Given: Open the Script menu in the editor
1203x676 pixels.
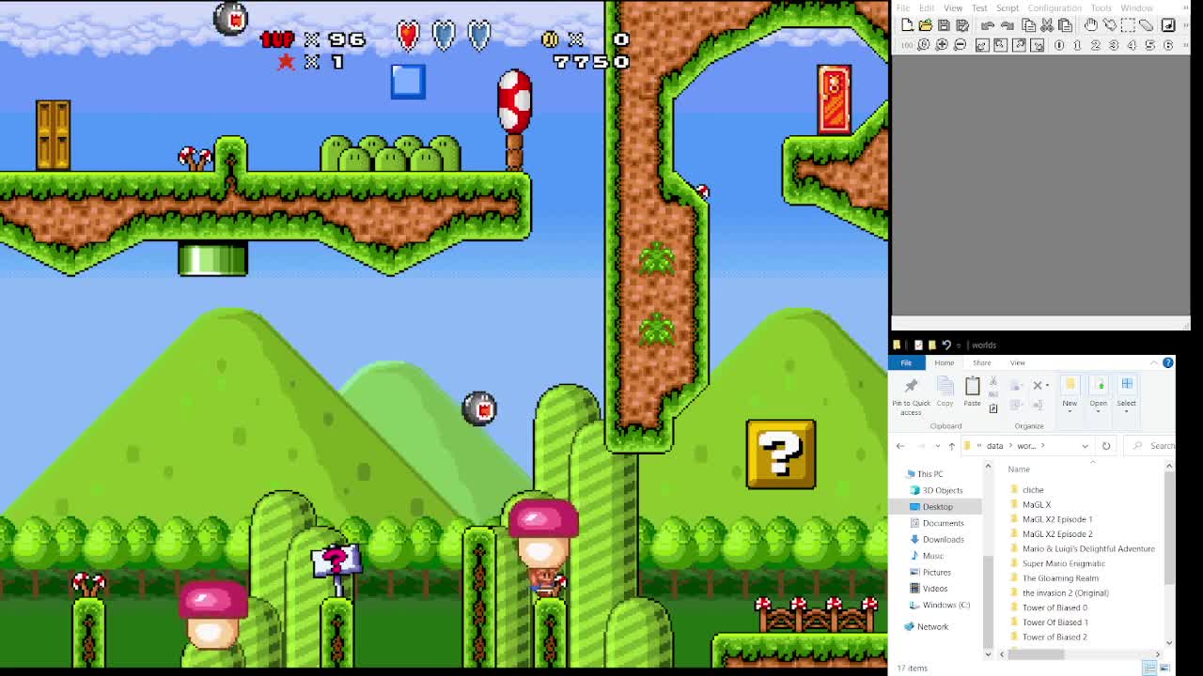Looking at the screenshot, I should tap(1008, 8).
